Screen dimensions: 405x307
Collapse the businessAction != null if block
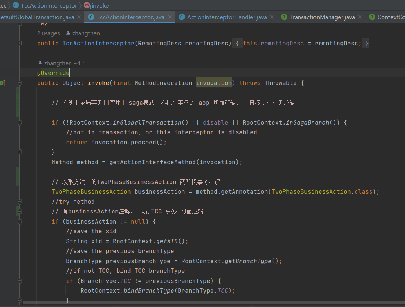(x=19, y=222)
